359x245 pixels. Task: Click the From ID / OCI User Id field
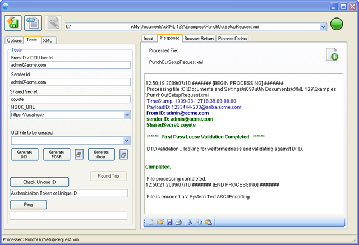pos(70,65)
